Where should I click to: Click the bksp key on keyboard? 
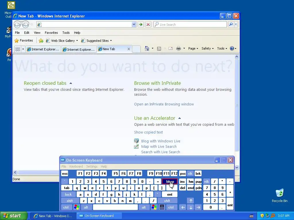[x=170, y=181]
